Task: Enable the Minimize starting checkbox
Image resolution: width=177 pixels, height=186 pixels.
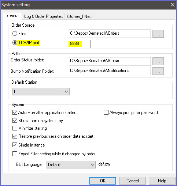Action: [x=15, y=128]
